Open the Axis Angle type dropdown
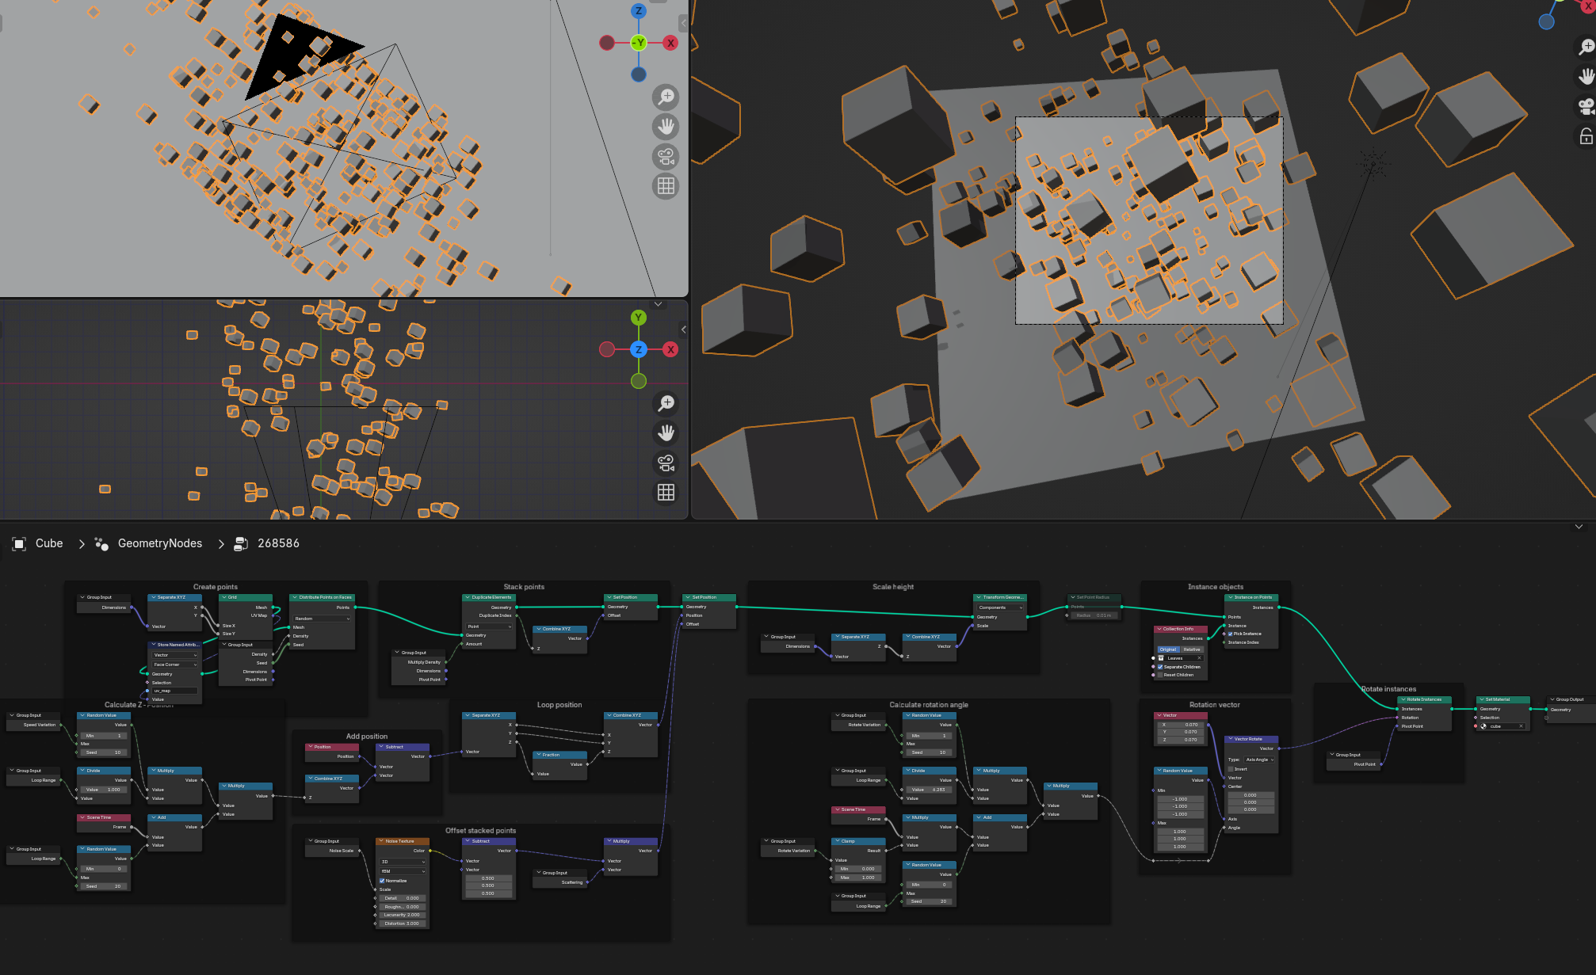1596x975 pixels. (1259, 760)
